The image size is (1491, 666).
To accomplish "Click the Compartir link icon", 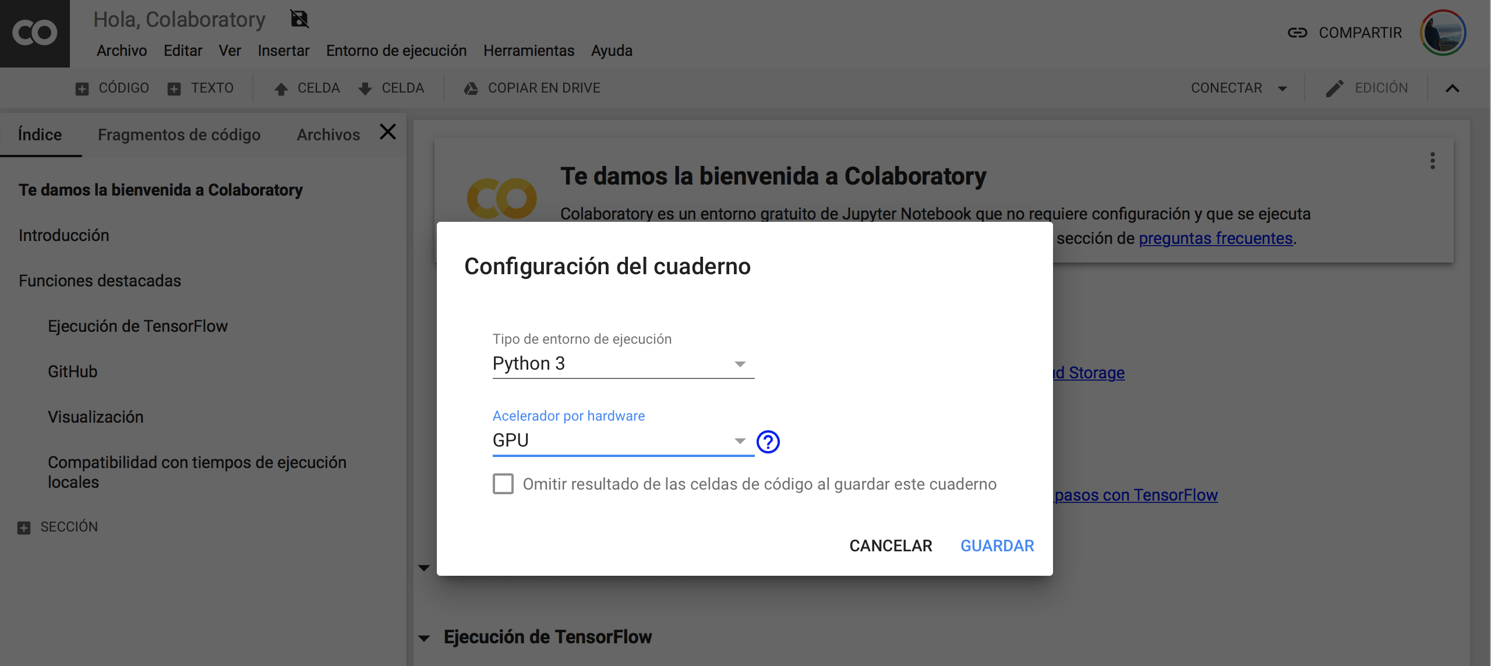I will tap(1297, 33).
